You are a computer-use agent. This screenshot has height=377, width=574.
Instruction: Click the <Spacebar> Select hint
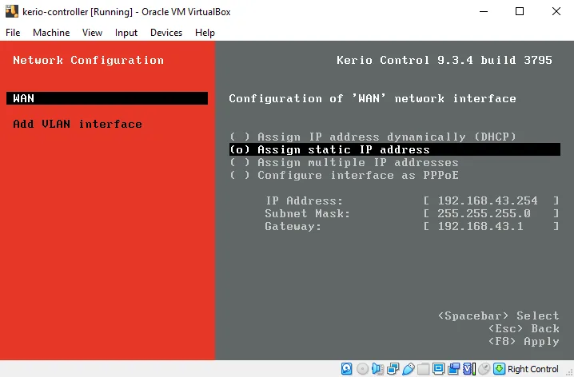pyautogui.click(x=499, y=315)
